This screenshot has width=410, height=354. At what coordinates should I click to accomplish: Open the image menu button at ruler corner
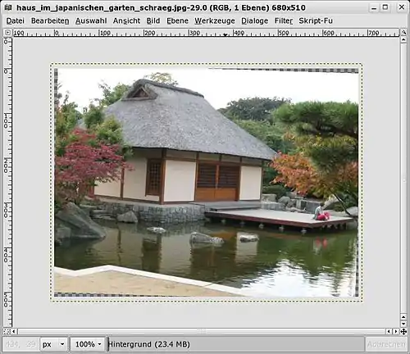[7, 33]
